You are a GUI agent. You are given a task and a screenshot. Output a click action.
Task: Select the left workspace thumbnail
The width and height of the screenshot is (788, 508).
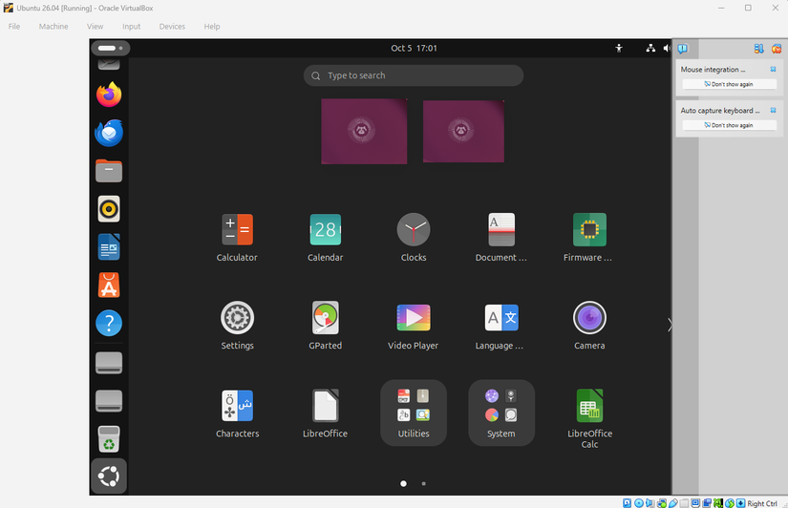[364, 131]
